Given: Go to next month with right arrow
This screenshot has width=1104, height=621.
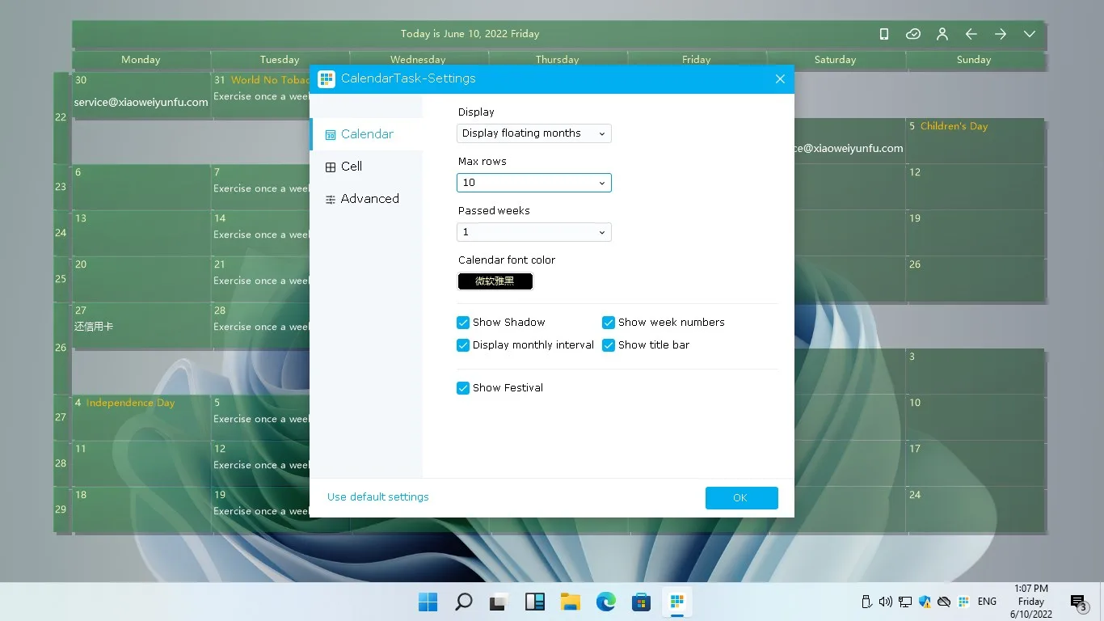Looking at the screenshot, I should [1001, 34].
